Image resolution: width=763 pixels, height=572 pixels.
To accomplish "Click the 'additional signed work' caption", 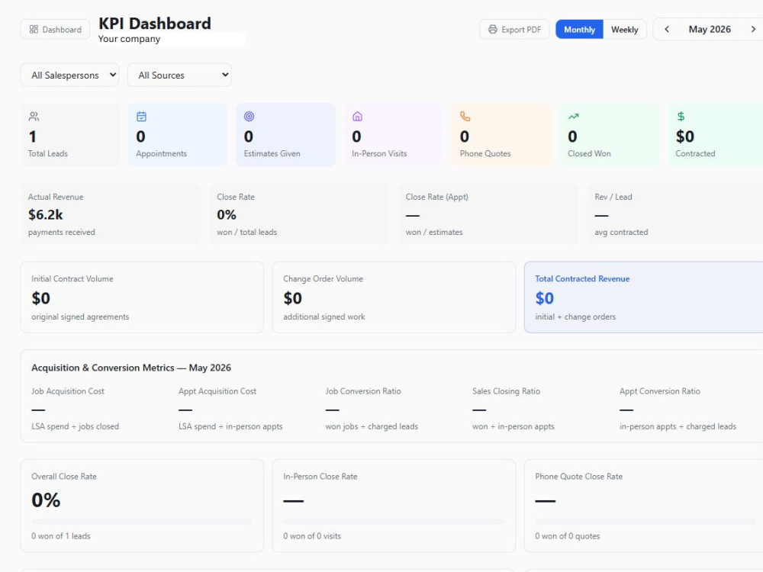I will click(324, 317).
